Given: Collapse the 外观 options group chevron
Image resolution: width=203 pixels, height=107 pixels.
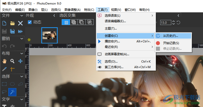Looking at the screenshot, I should pyautogui.click(x=54, y=16).
